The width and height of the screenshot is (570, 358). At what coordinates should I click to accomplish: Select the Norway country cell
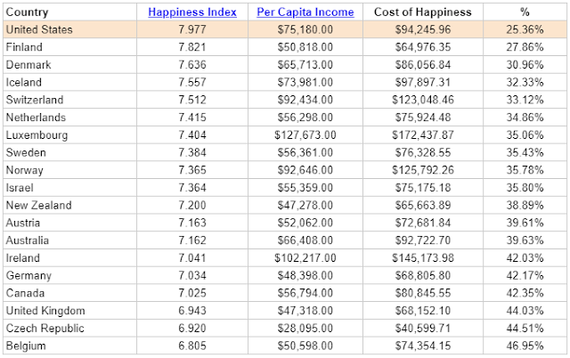coord(69,170)
